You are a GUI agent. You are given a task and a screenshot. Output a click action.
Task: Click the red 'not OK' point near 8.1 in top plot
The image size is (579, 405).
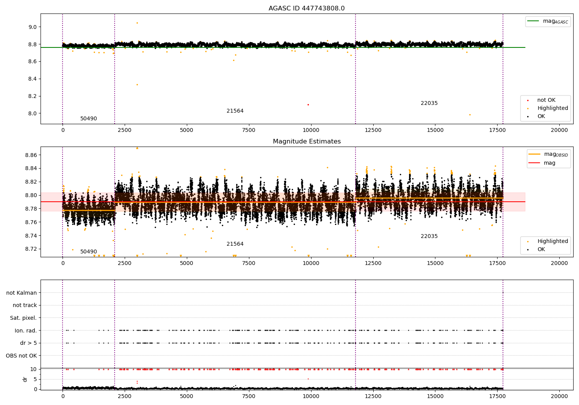point(308,105)
